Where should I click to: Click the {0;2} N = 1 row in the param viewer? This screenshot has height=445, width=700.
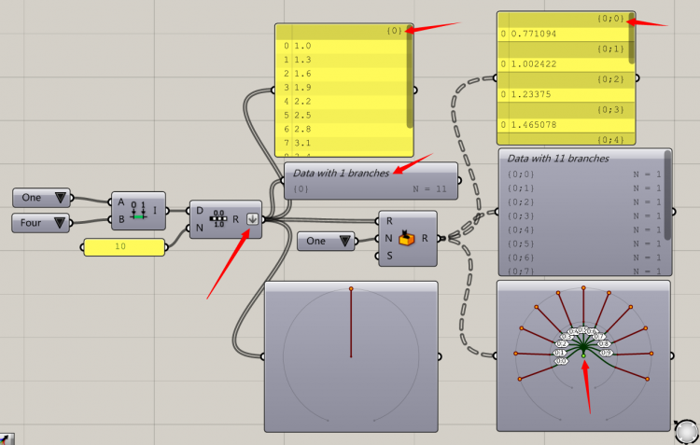click(x=584, y=202)
